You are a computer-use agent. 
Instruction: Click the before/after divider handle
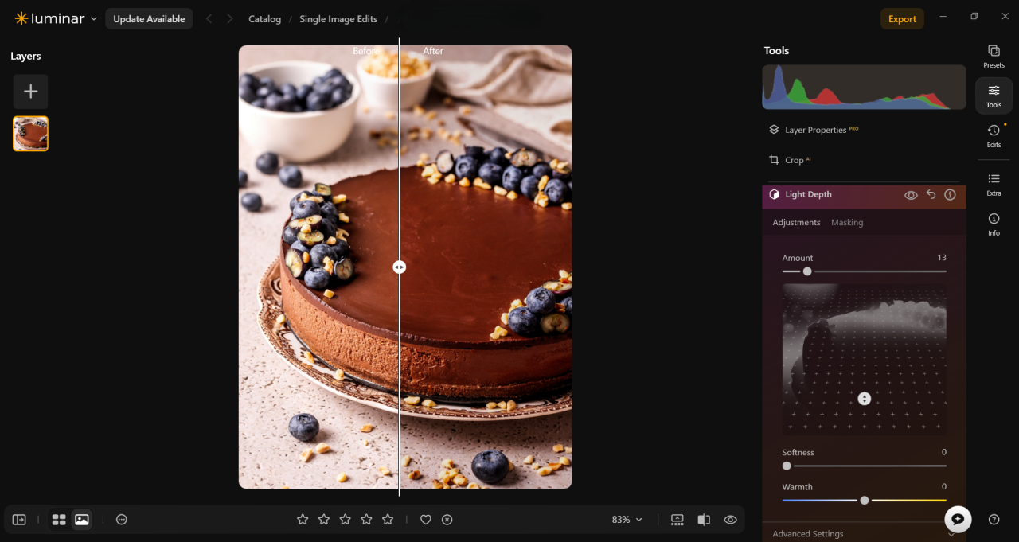click(399, 267)
